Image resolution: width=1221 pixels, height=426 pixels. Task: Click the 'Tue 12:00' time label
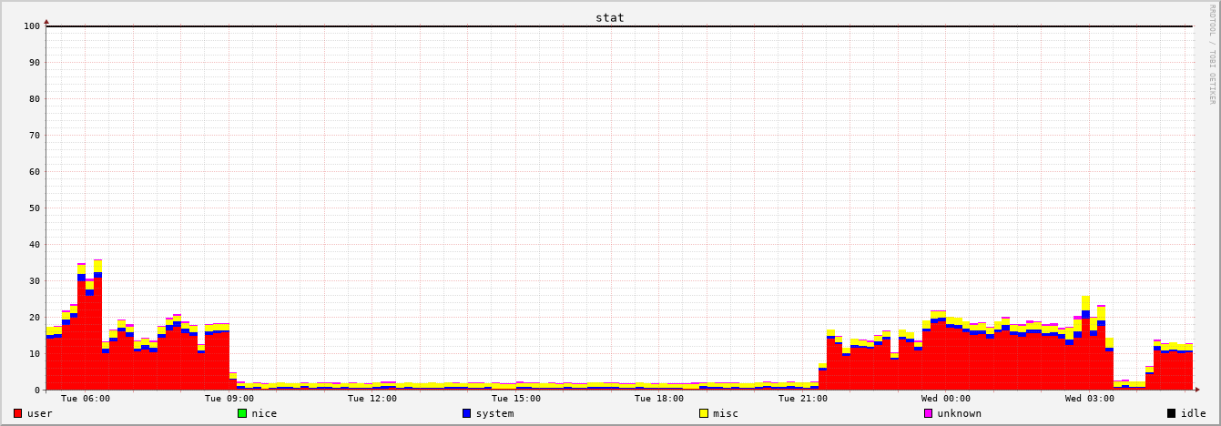(x=372, y=399)
